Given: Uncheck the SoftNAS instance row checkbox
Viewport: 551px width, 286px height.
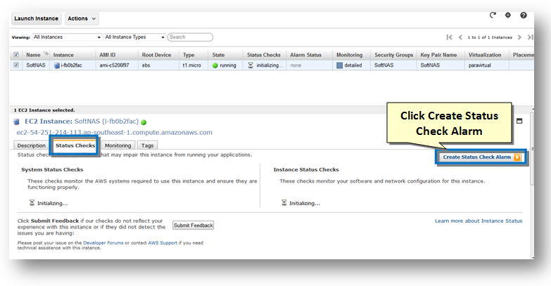Looking at the screenshot, I should [16, 65].
